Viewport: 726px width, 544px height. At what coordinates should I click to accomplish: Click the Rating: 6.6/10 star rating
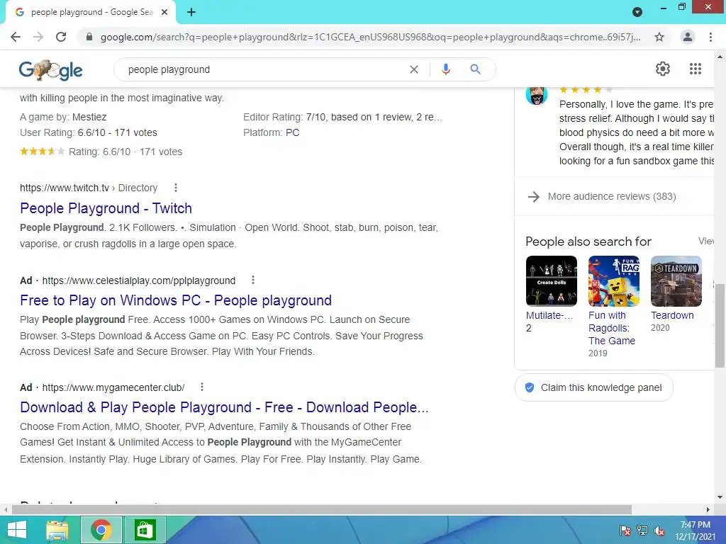coord(101,152)
